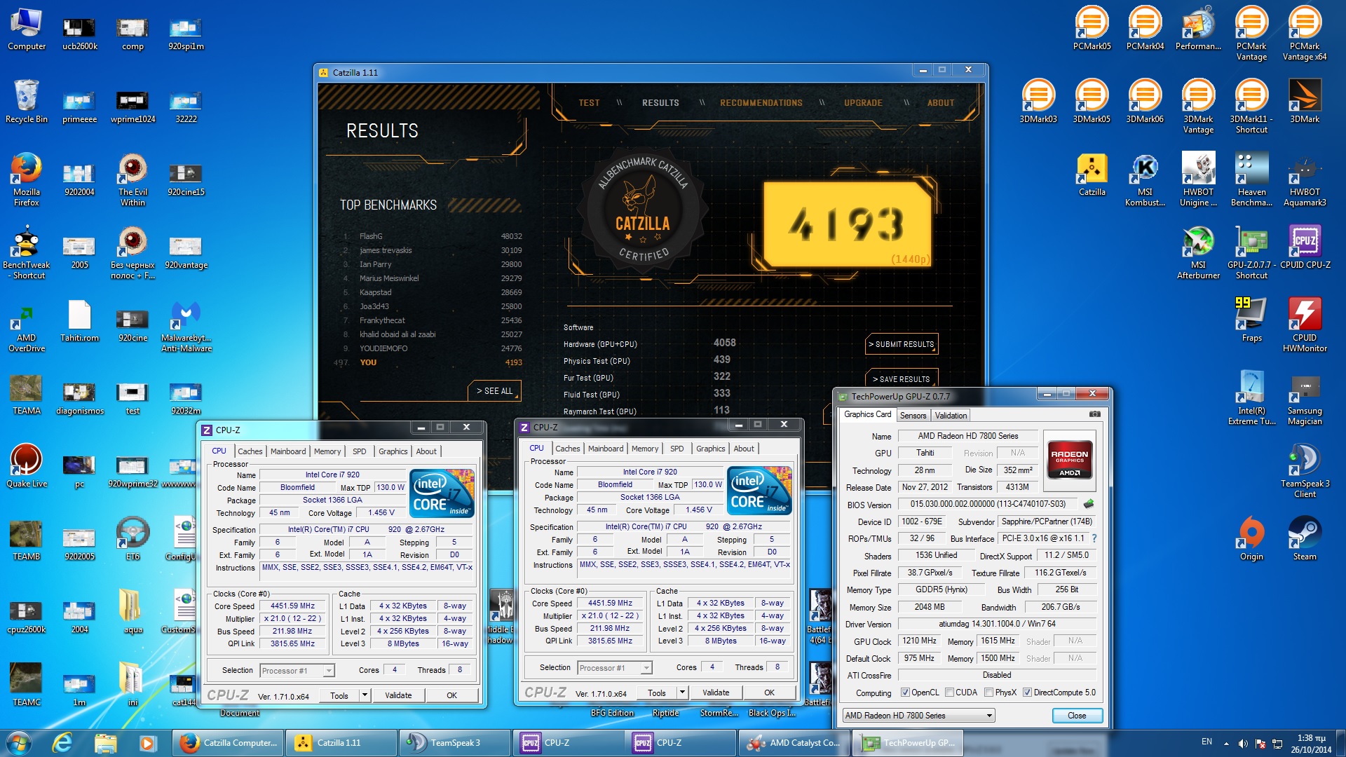Open GPU selection dropdown in GPU-Z
The width and height of the screenshot is (1346, 757).
click(918, 716)
